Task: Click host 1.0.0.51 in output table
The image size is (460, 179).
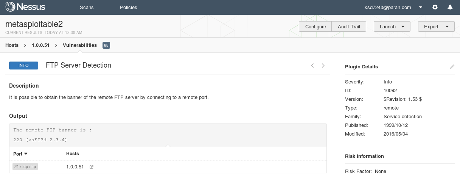Action: 75,167
